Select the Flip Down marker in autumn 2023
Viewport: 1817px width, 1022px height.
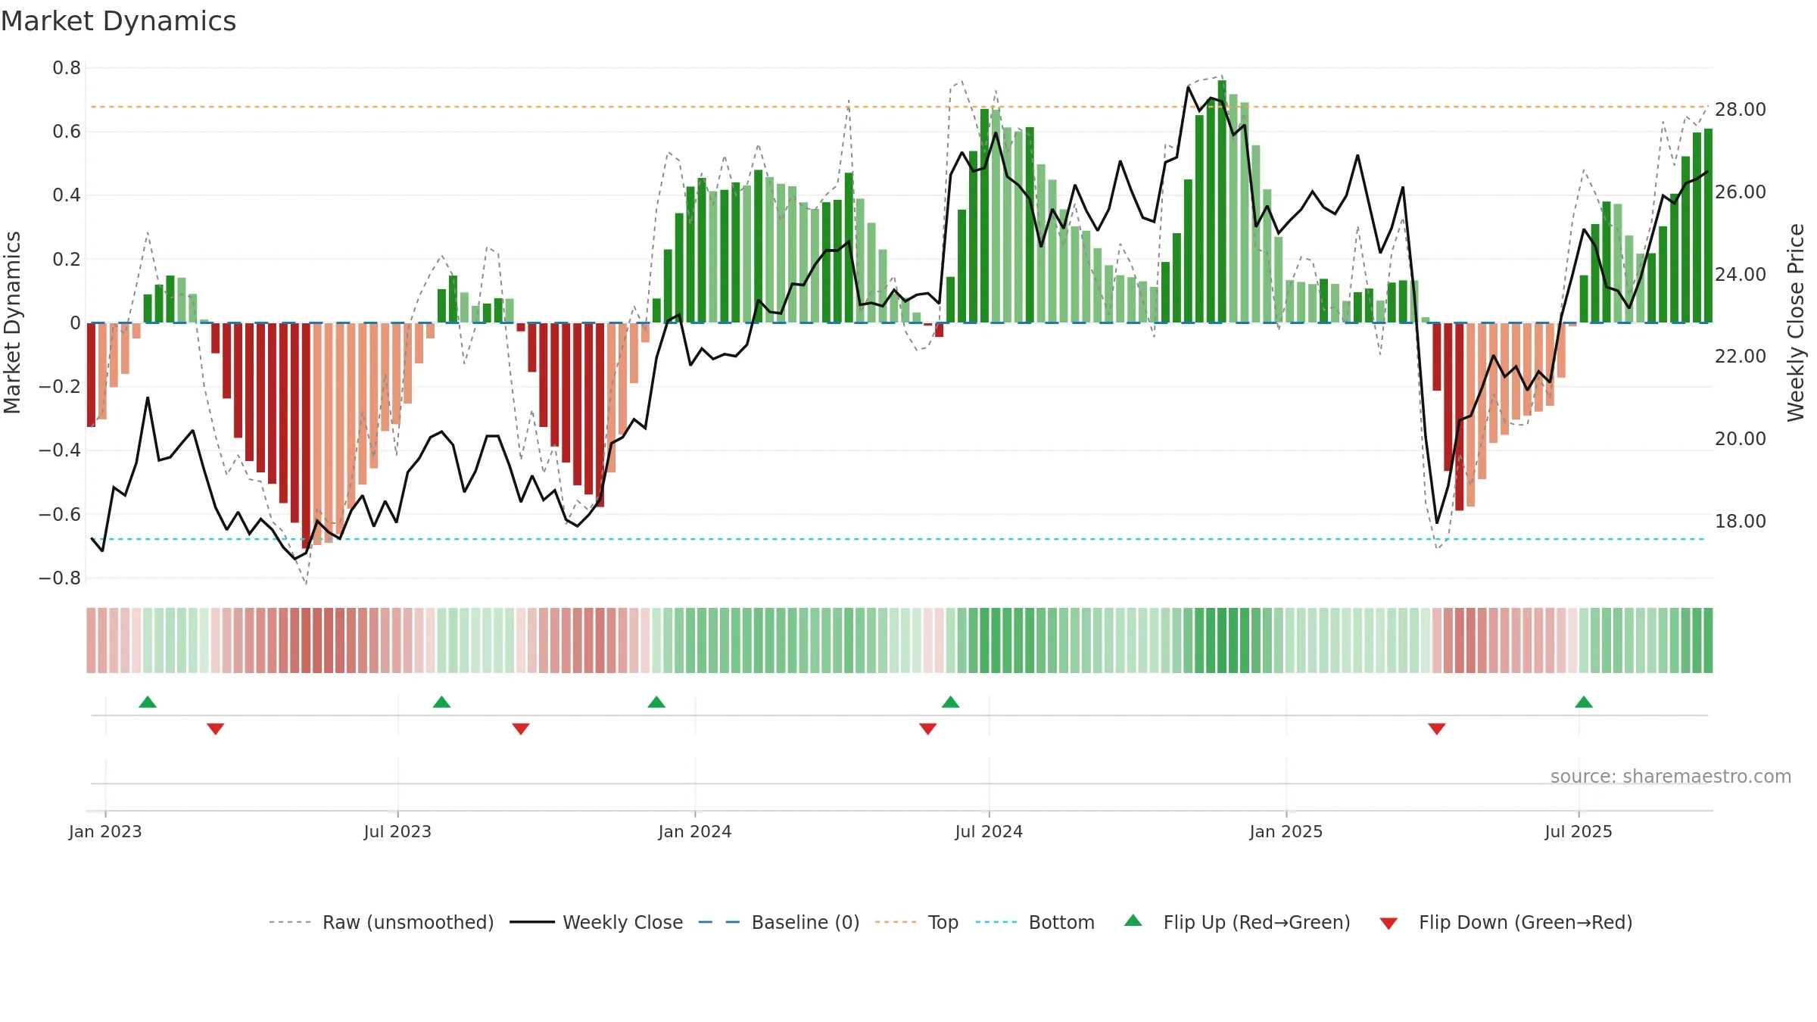pyautogui.click(x=521, y=729)
